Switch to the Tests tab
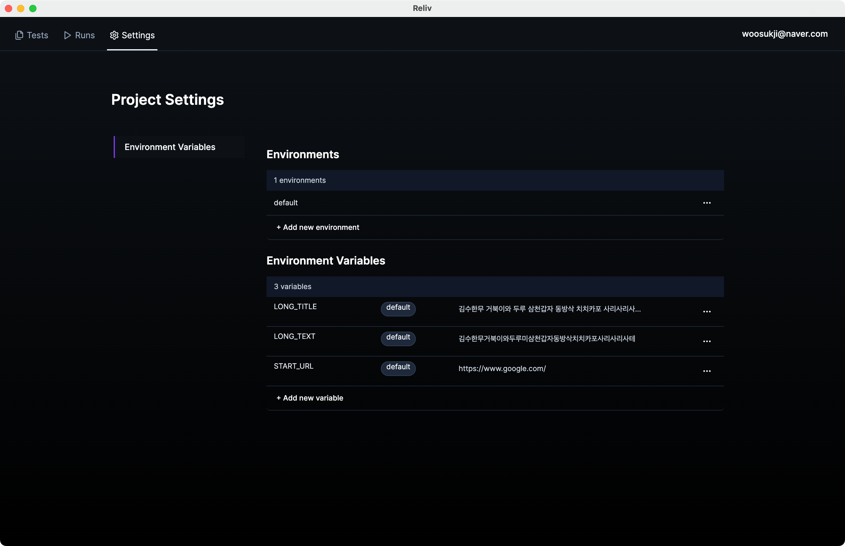The image size is (845, 546). click(x=37, y=35)
